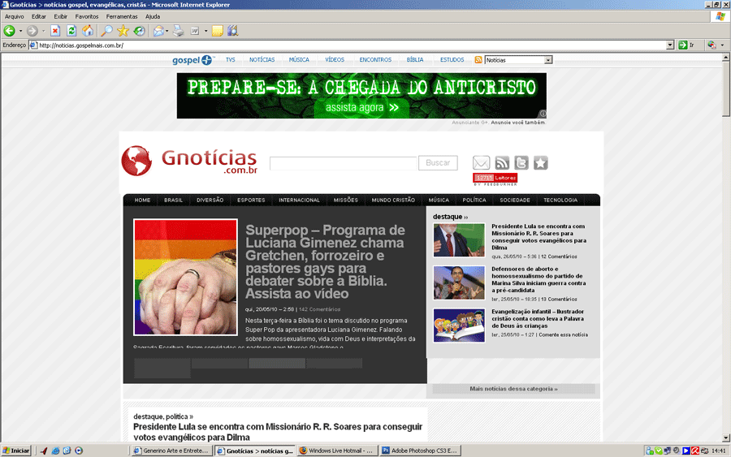Screen dimensions: 731x457
Task: Click 'Mais notícias dessa categoria' link
Action: click(x=513, y=389)
